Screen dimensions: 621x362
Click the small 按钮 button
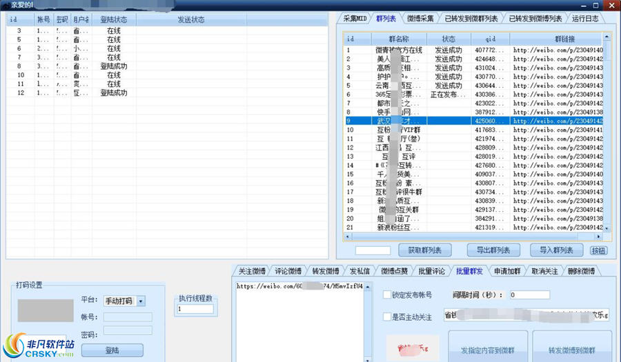coord(598,250)
